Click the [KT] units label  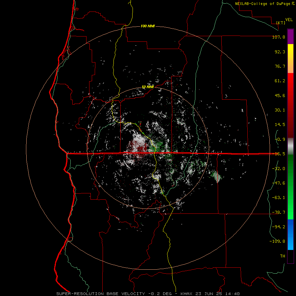(x=281, y=23)
